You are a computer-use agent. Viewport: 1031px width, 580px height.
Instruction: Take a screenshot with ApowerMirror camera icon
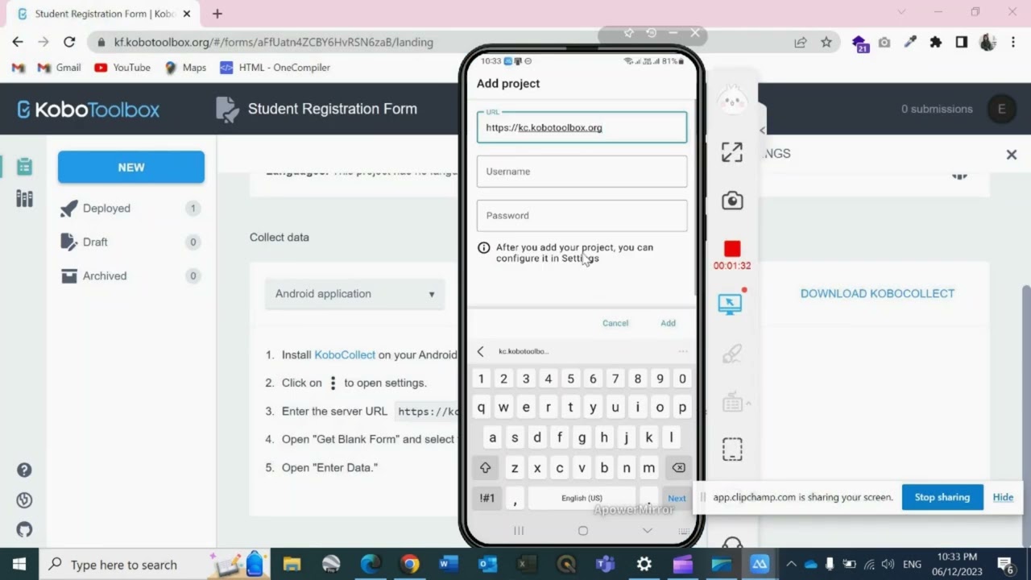coord(732,201)
